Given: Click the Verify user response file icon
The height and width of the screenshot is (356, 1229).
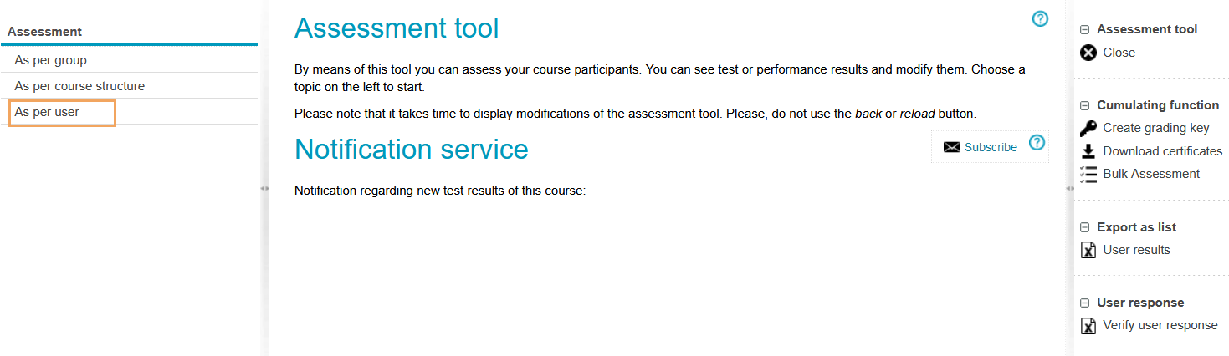Looking at the screenshot, I should point(1088,326).
